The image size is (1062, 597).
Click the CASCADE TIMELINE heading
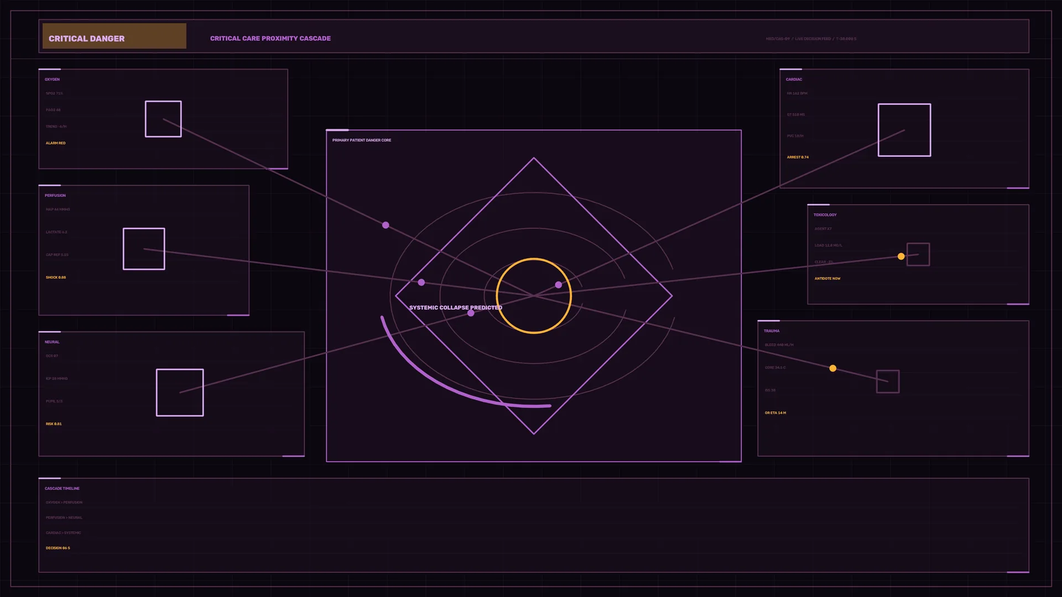[x=62, y=489]
